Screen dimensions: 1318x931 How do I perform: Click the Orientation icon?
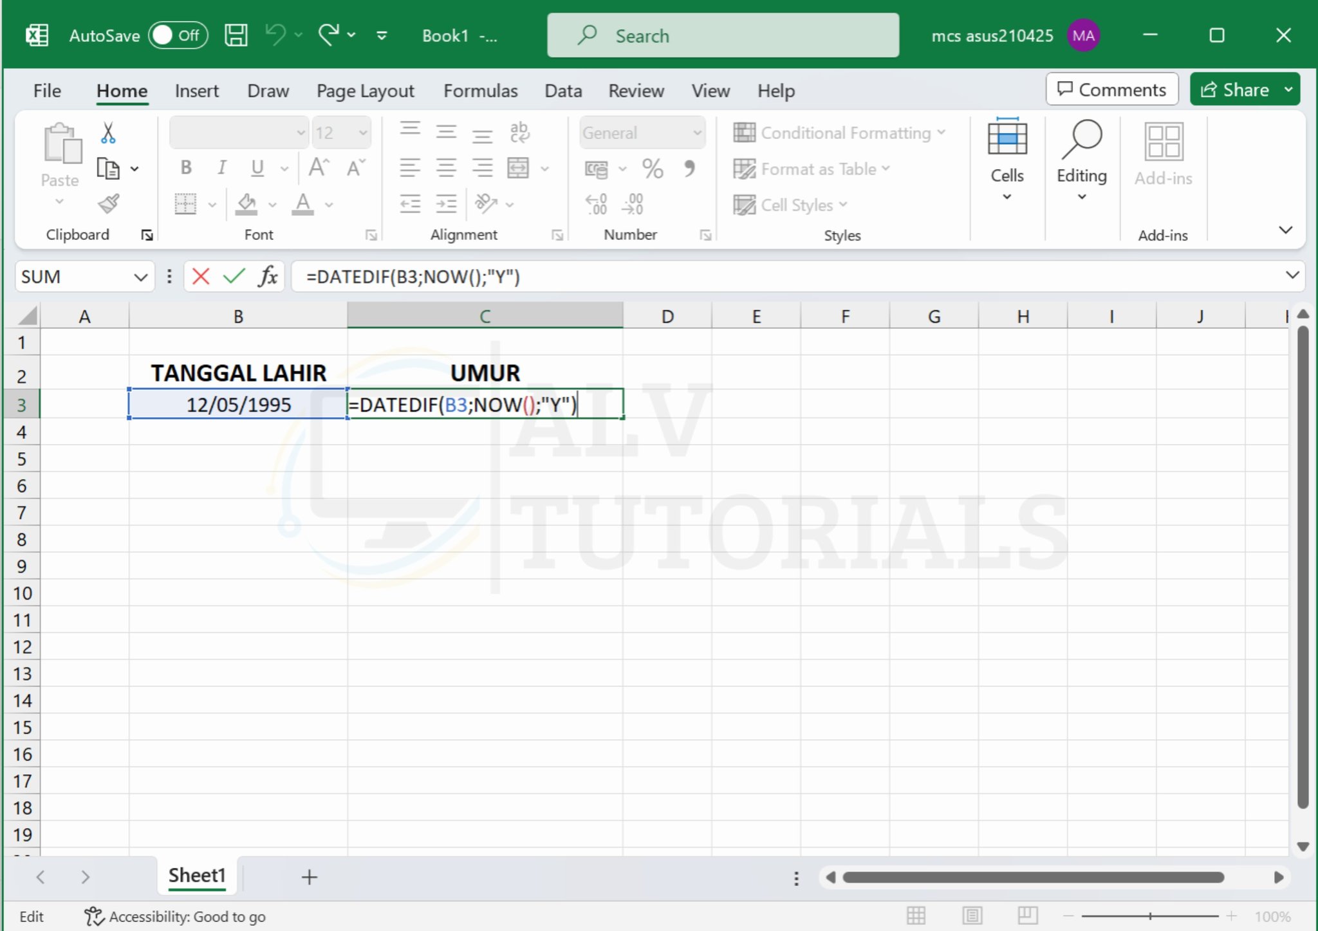(x=486, y=204)
